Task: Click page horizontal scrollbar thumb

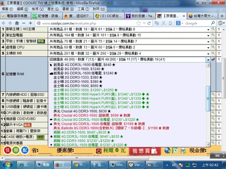Action: 77,158
